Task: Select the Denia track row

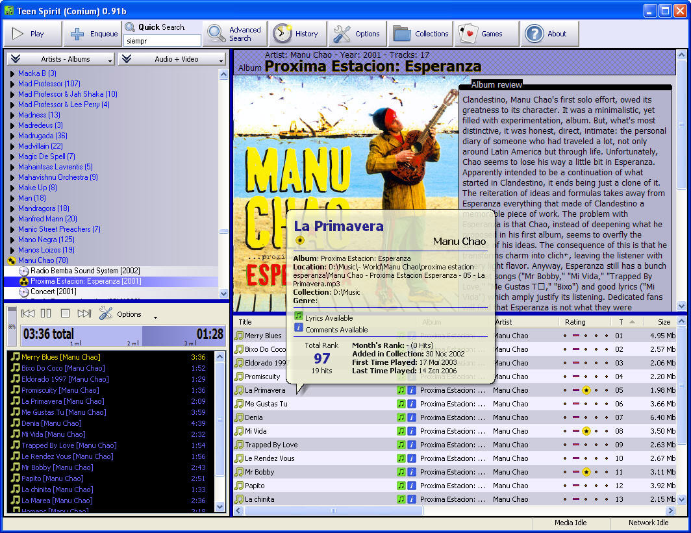Action: [x=455, y=417]
